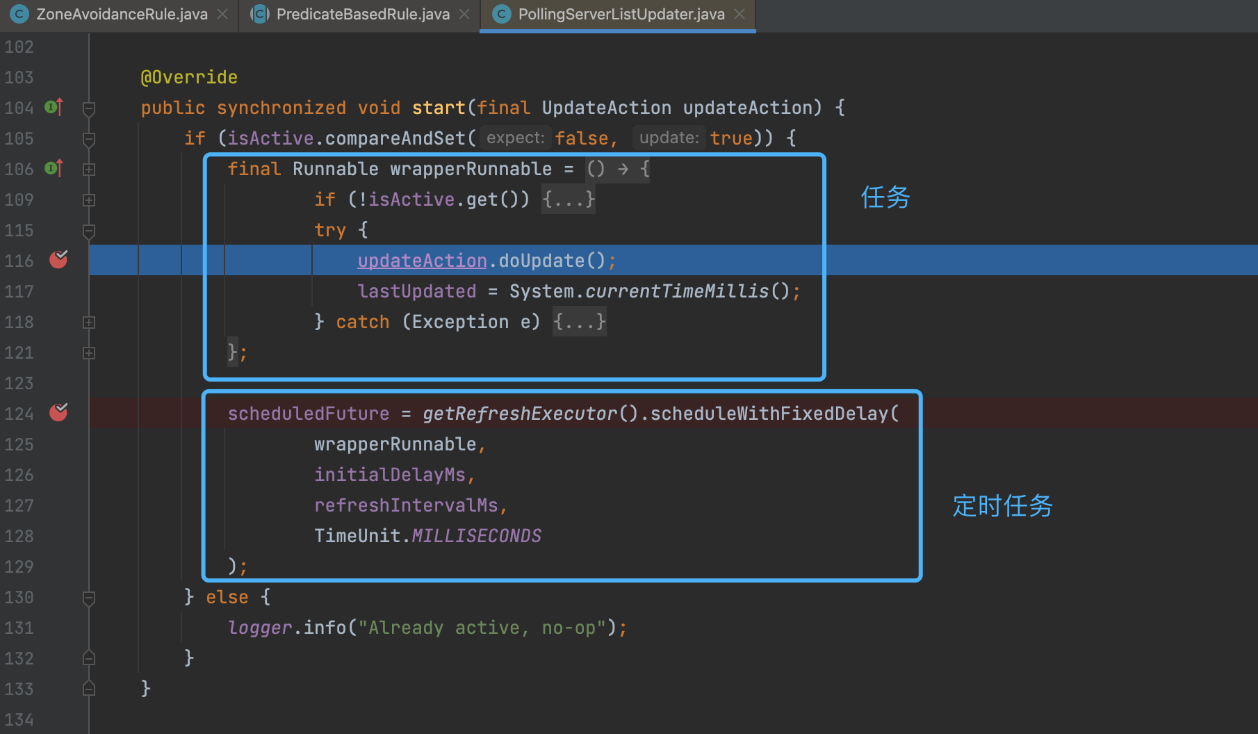Viewport: 1258px width, 734px height.
Task: Toggle the breakpoint at line 116
Action: point(58,259)
